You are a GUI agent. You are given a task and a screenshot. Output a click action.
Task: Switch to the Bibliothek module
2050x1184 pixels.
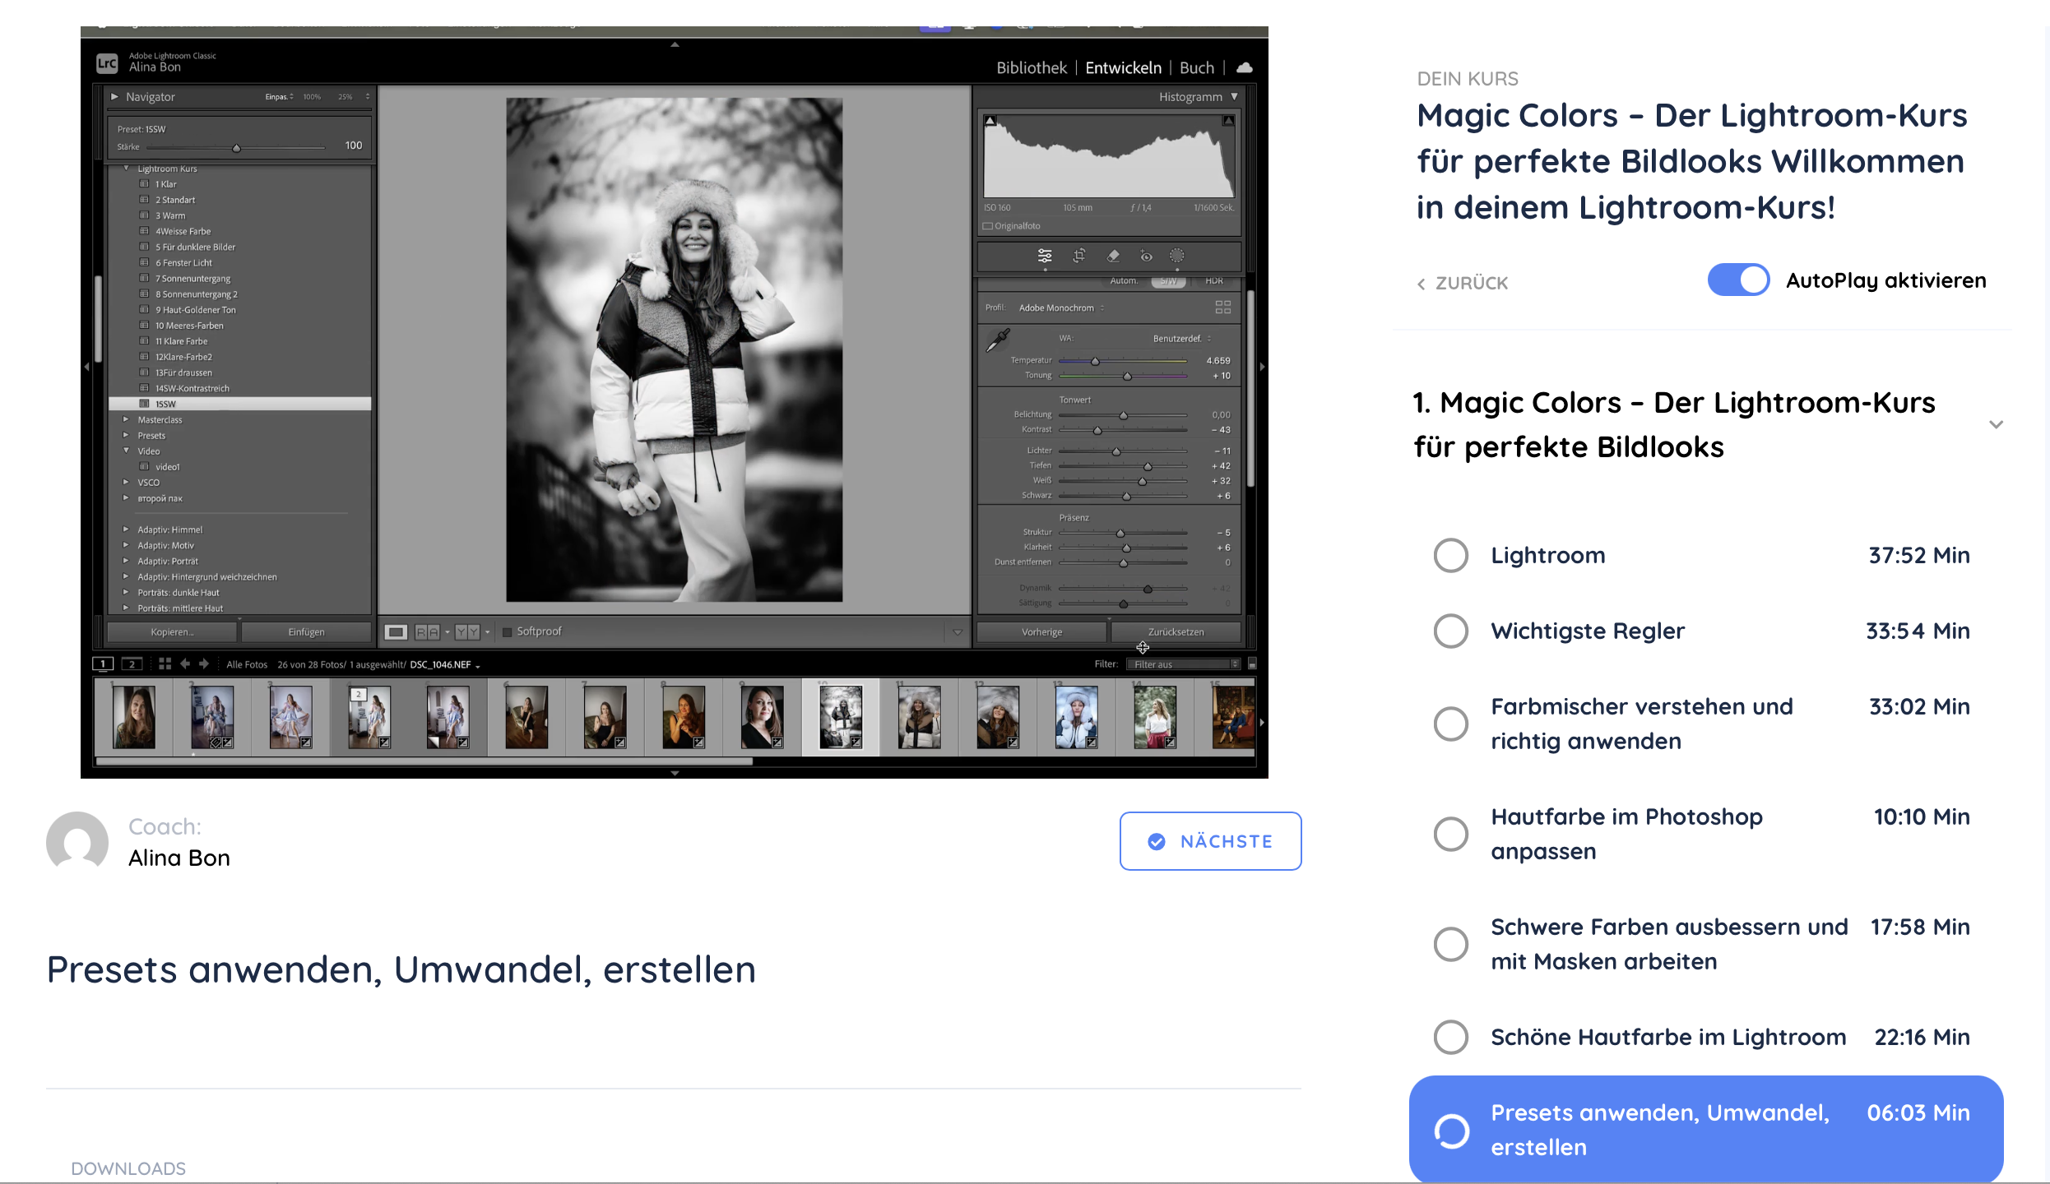[x=1031, y=67]
